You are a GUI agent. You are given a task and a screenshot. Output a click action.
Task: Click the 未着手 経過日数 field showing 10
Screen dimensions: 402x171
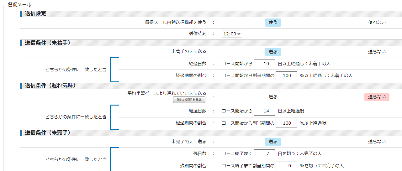(264, 64)
